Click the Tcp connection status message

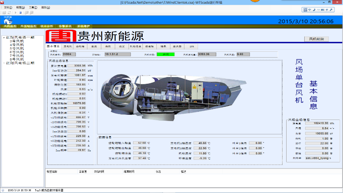[x=49, y=190]
